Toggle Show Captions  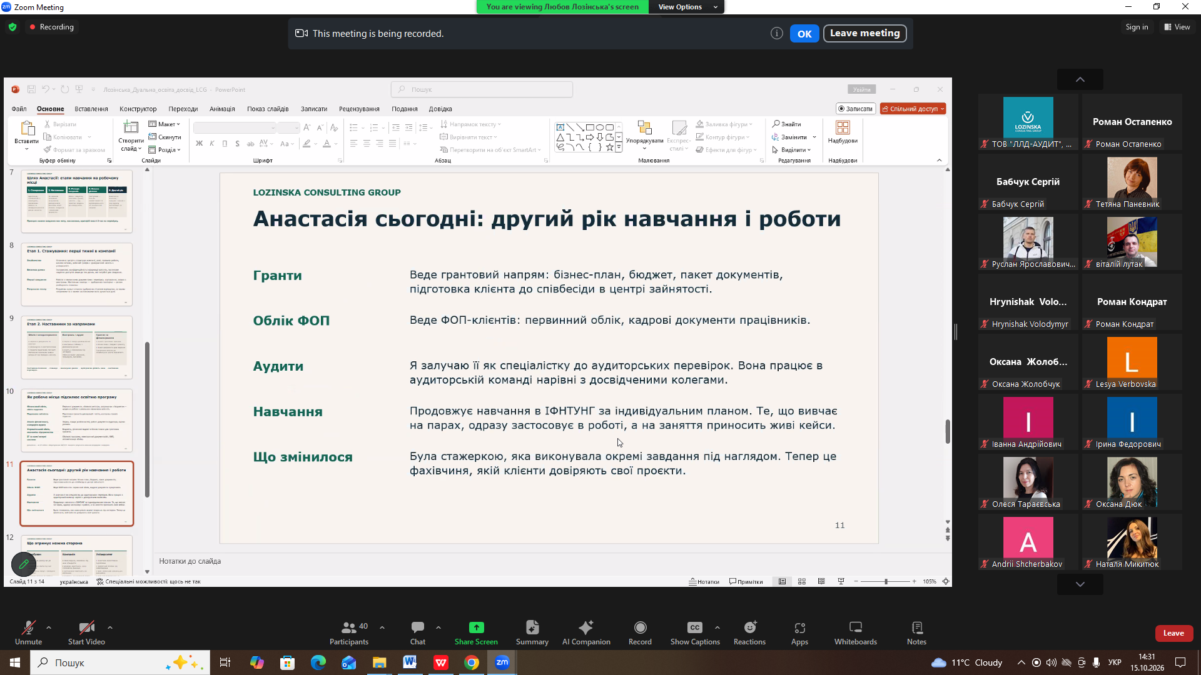tap(695, 632)
